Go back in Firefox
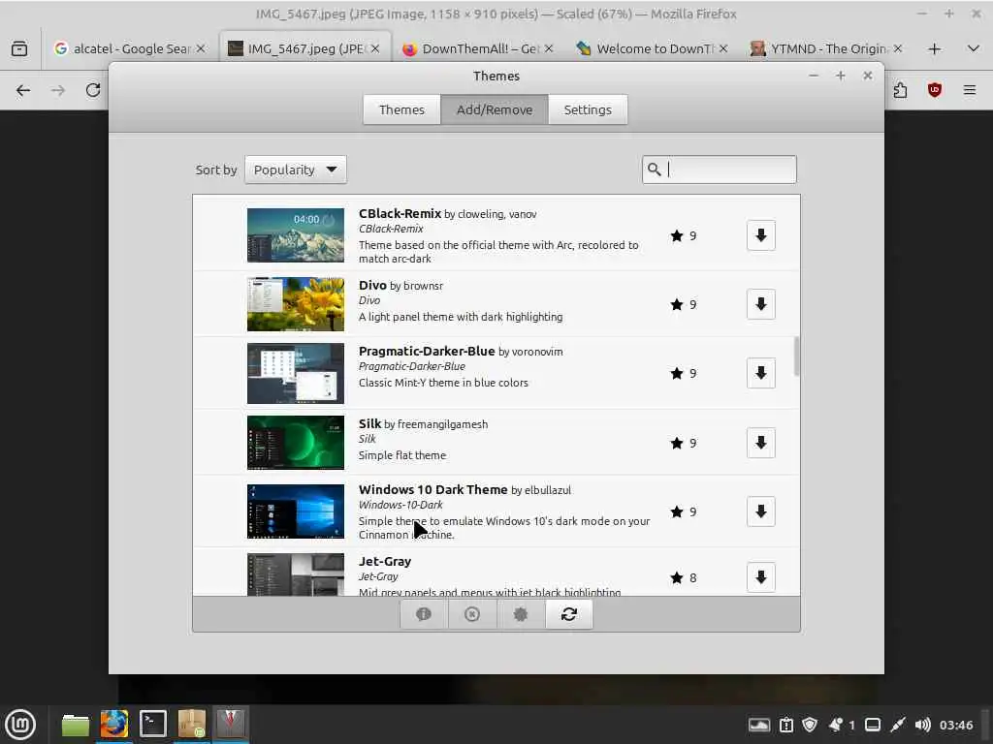The width and height of the screenshot is (993, 744). [x=23, y=90]
